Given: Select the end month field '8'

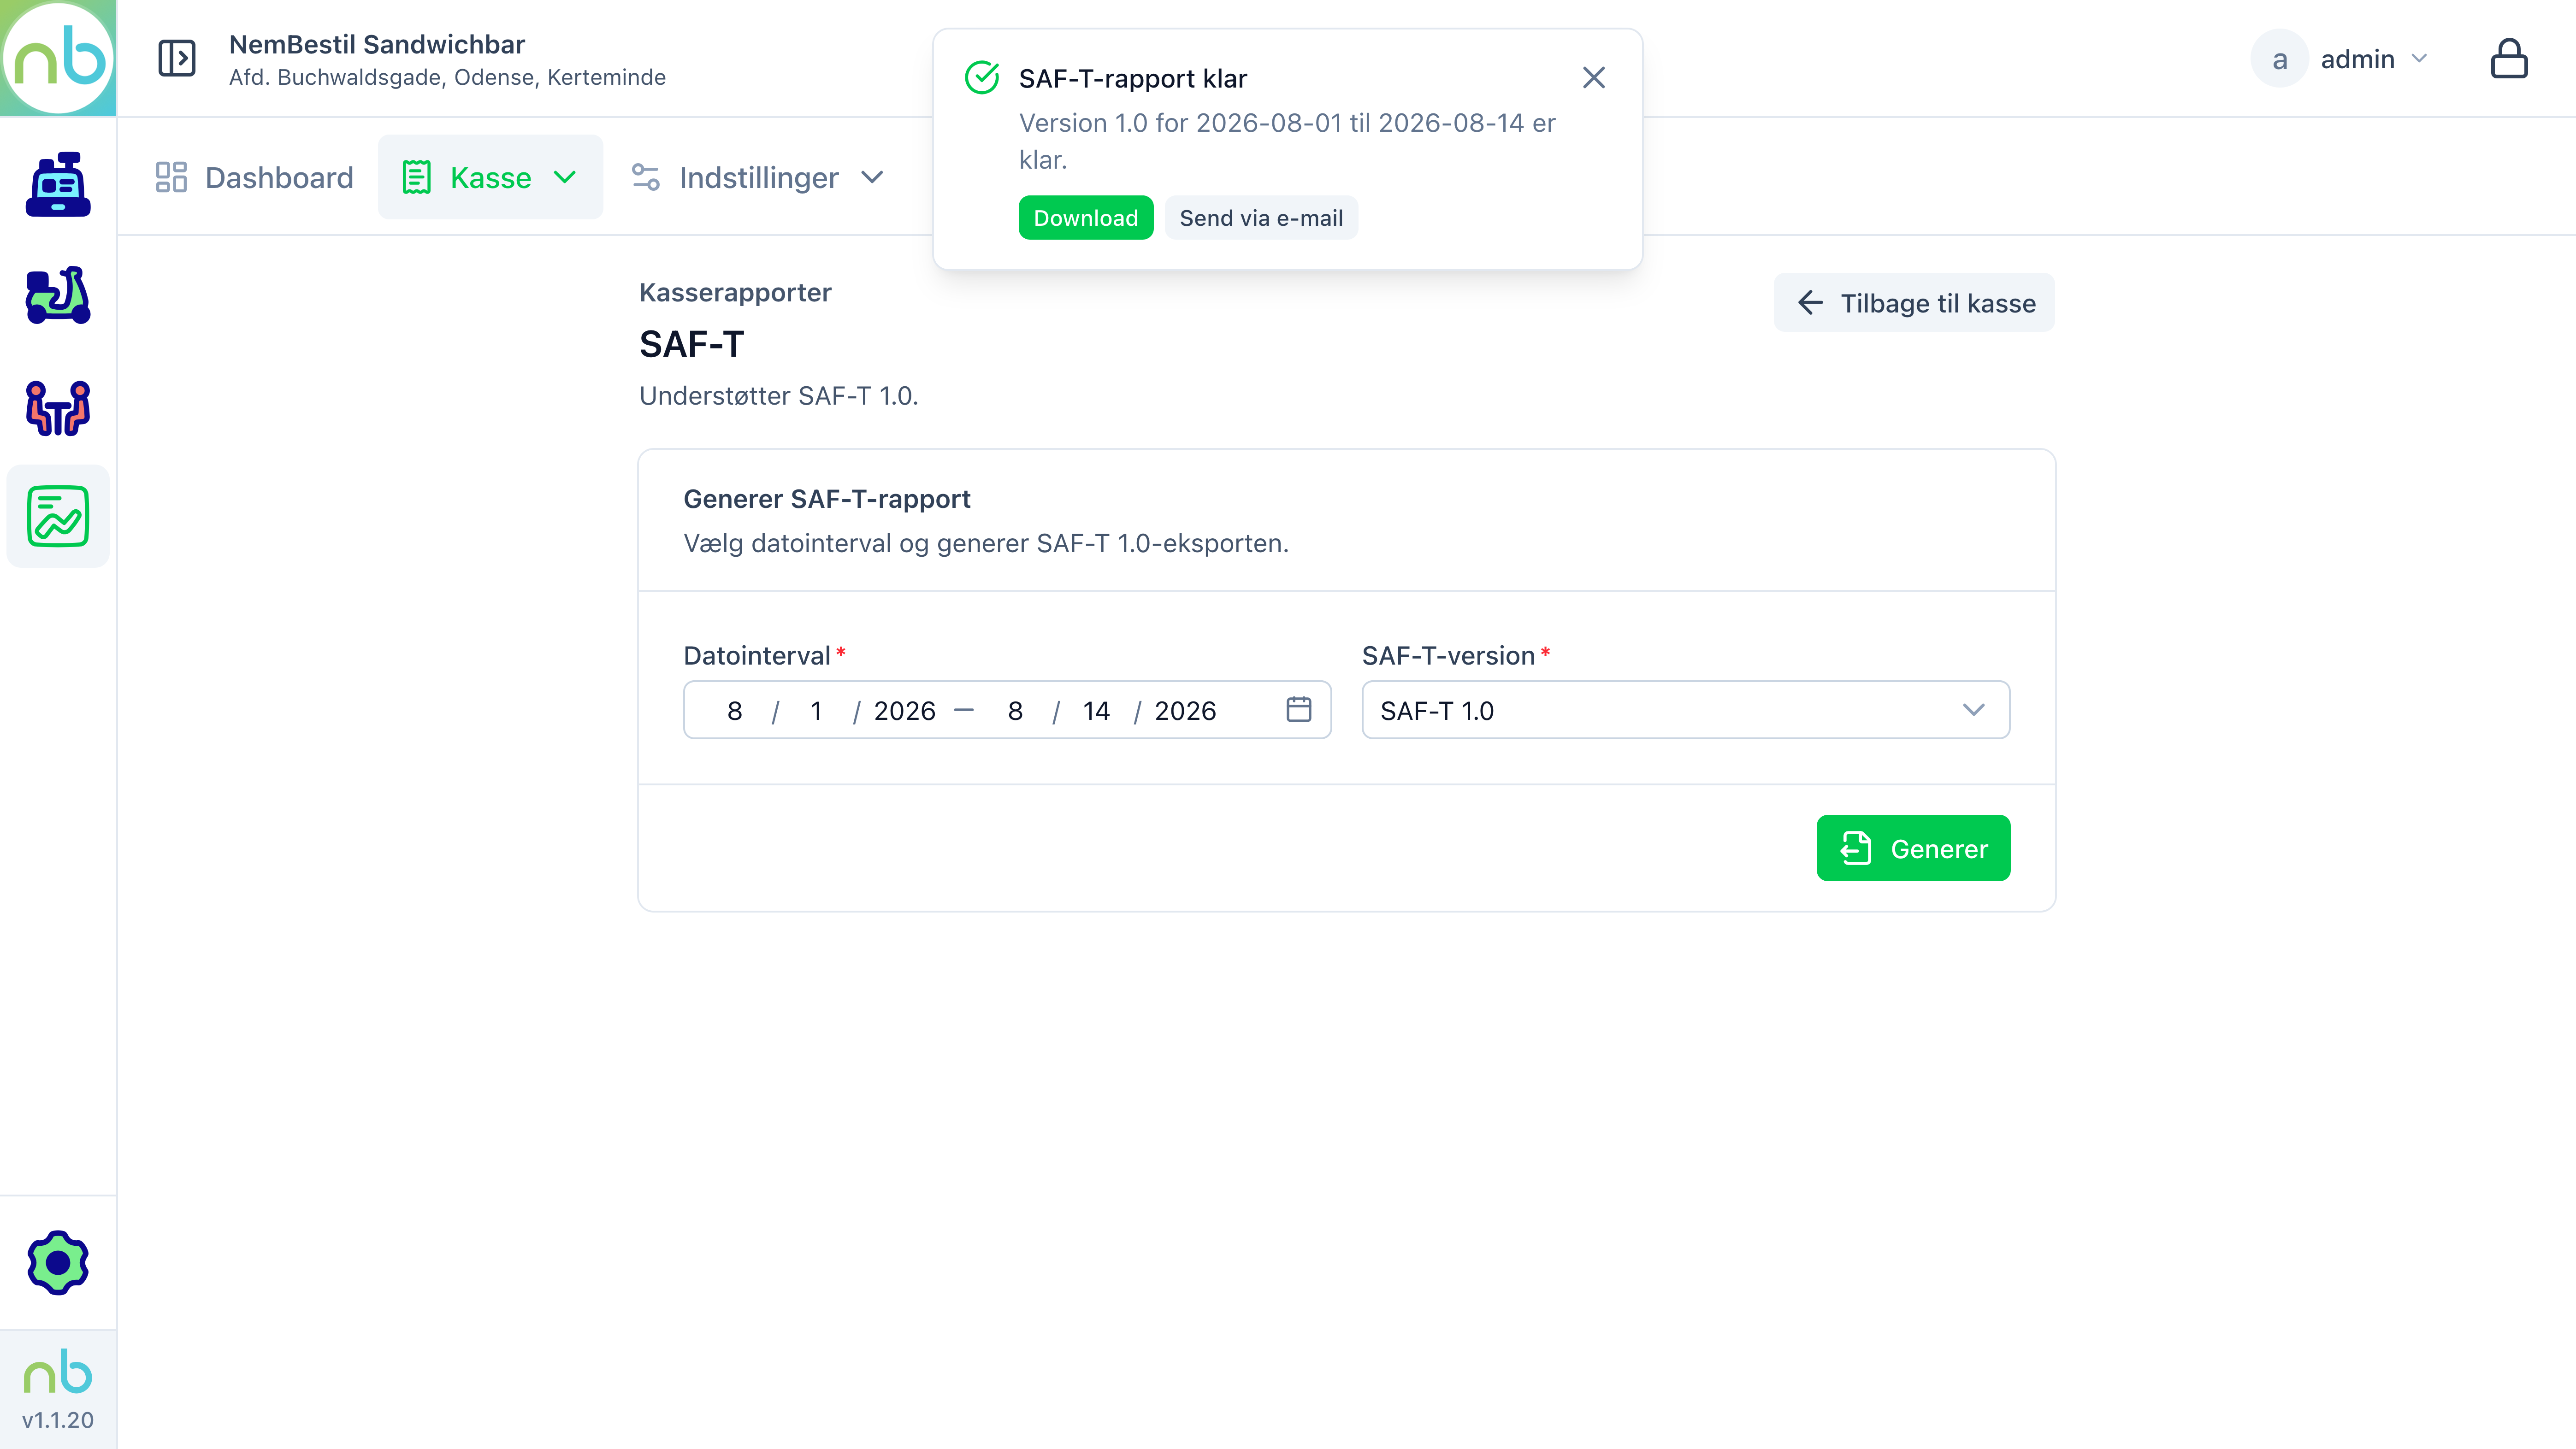Looking at the screenshot, I should [1015, 711].
